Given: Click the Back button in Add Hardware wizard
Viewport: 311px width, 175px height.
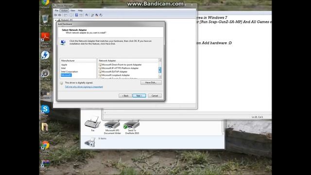Looking at the screenshot, I should tap(125, 96).
